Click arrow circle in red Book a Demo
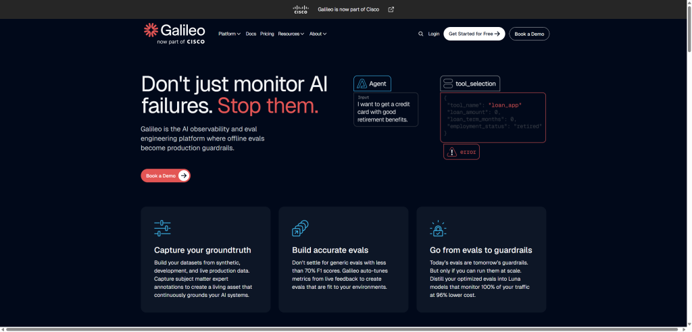Image resolution: width=692 pixels, height=332 pixels. click(x=184, y=175)
